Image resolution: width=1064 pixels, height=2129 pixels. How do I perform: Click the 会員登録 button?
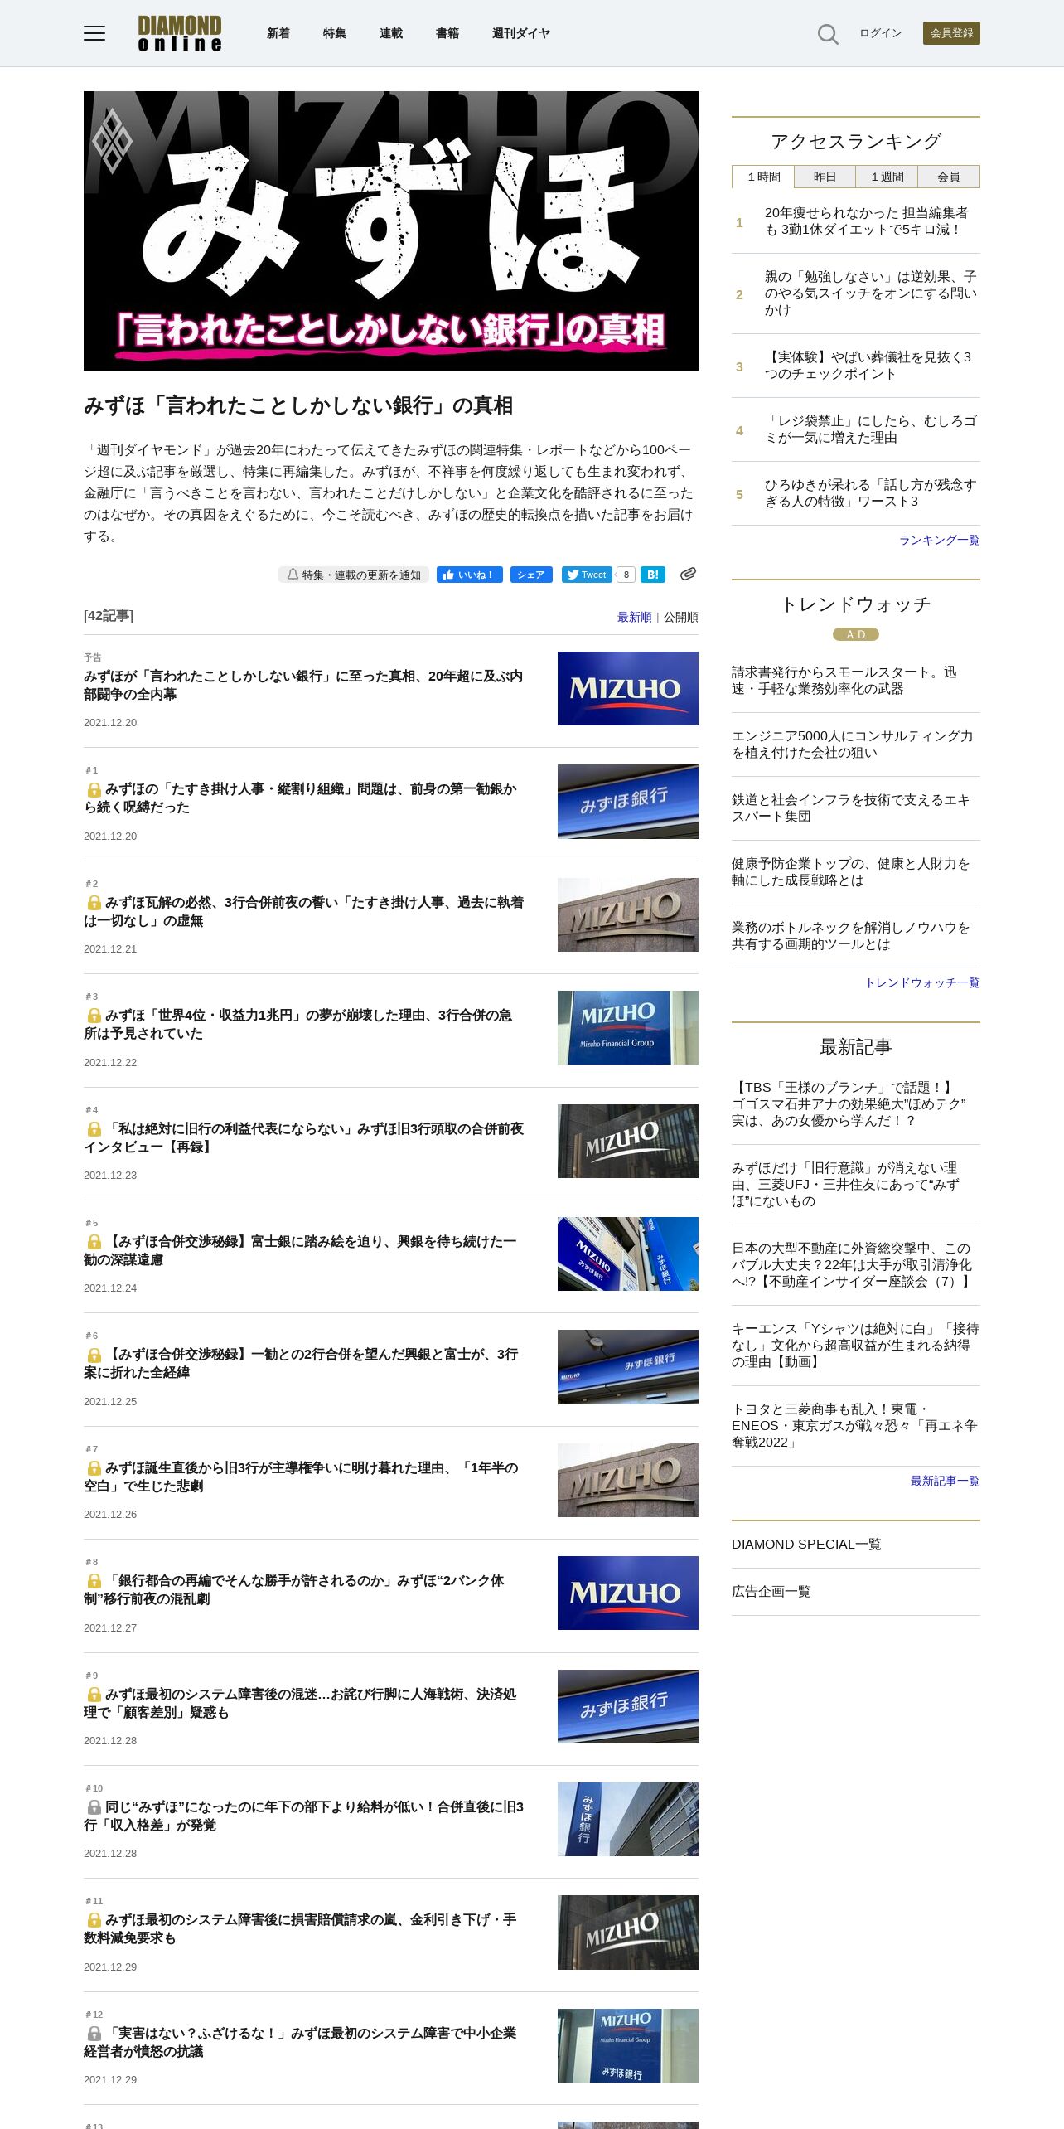pyautogui.click(x=951, y=33)
